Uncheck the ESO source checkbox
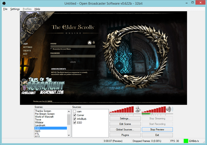This screenshot has height=145, width=207. tap(75, 123)
